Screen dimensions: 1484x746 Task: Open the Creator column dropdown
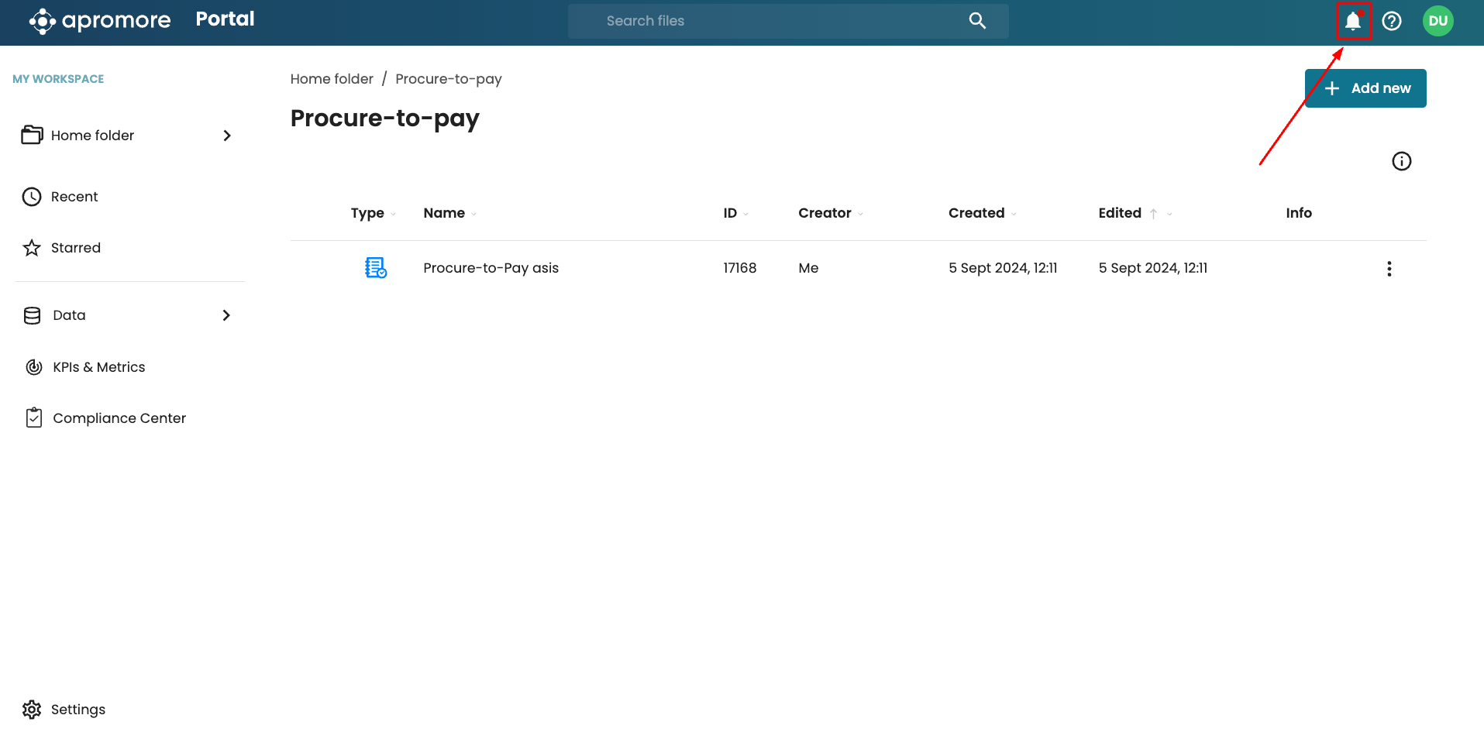point(860,214)
